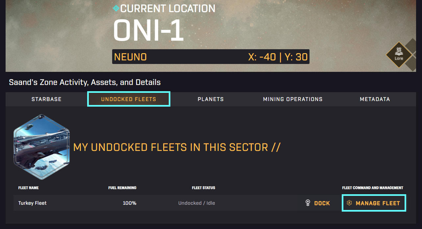Click the 100% fuel remaining value
The width and height of the screenshot is (422, 229).
coord(130,203)
